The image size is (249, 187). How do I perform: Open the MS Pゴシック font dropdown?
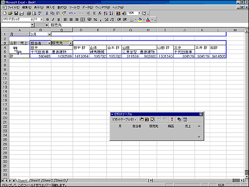click(32, 19)
